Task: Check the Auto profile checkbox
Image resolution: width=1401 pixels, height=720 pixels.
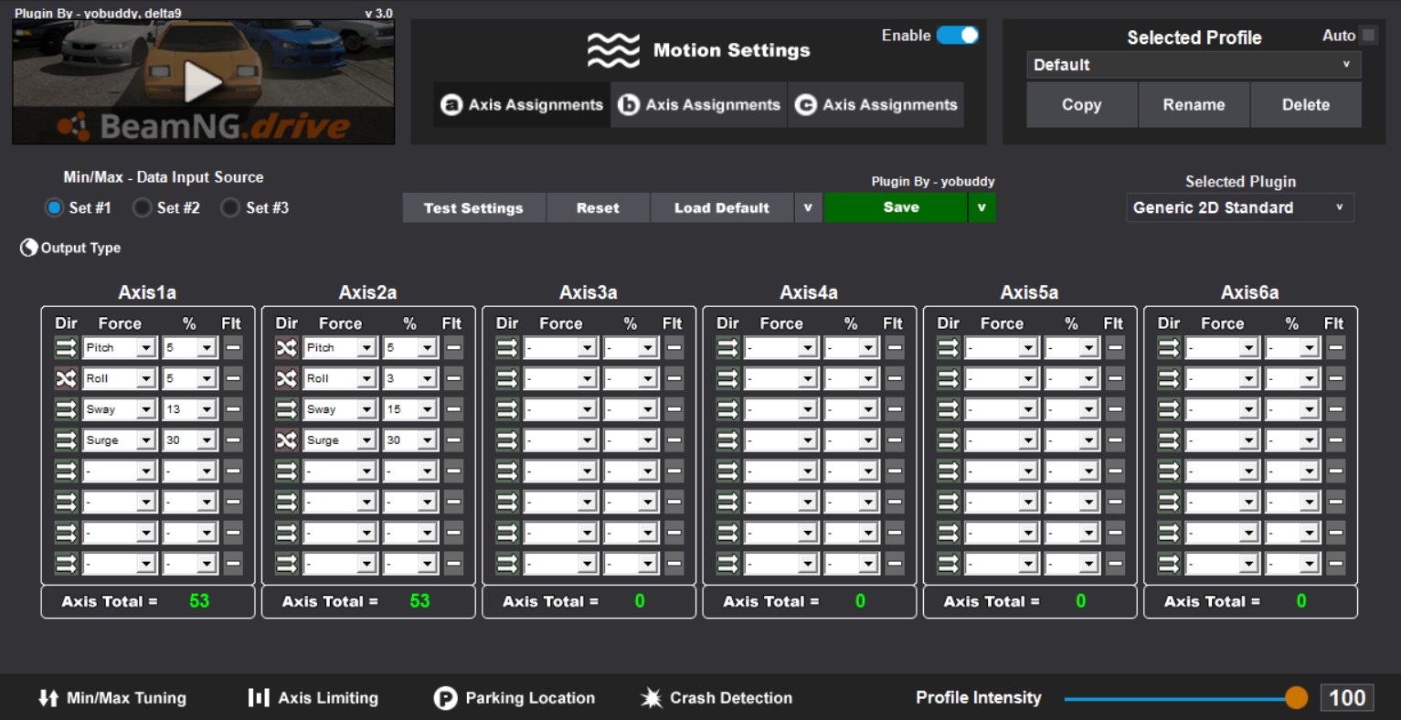Action: [x=1368, y=36]
